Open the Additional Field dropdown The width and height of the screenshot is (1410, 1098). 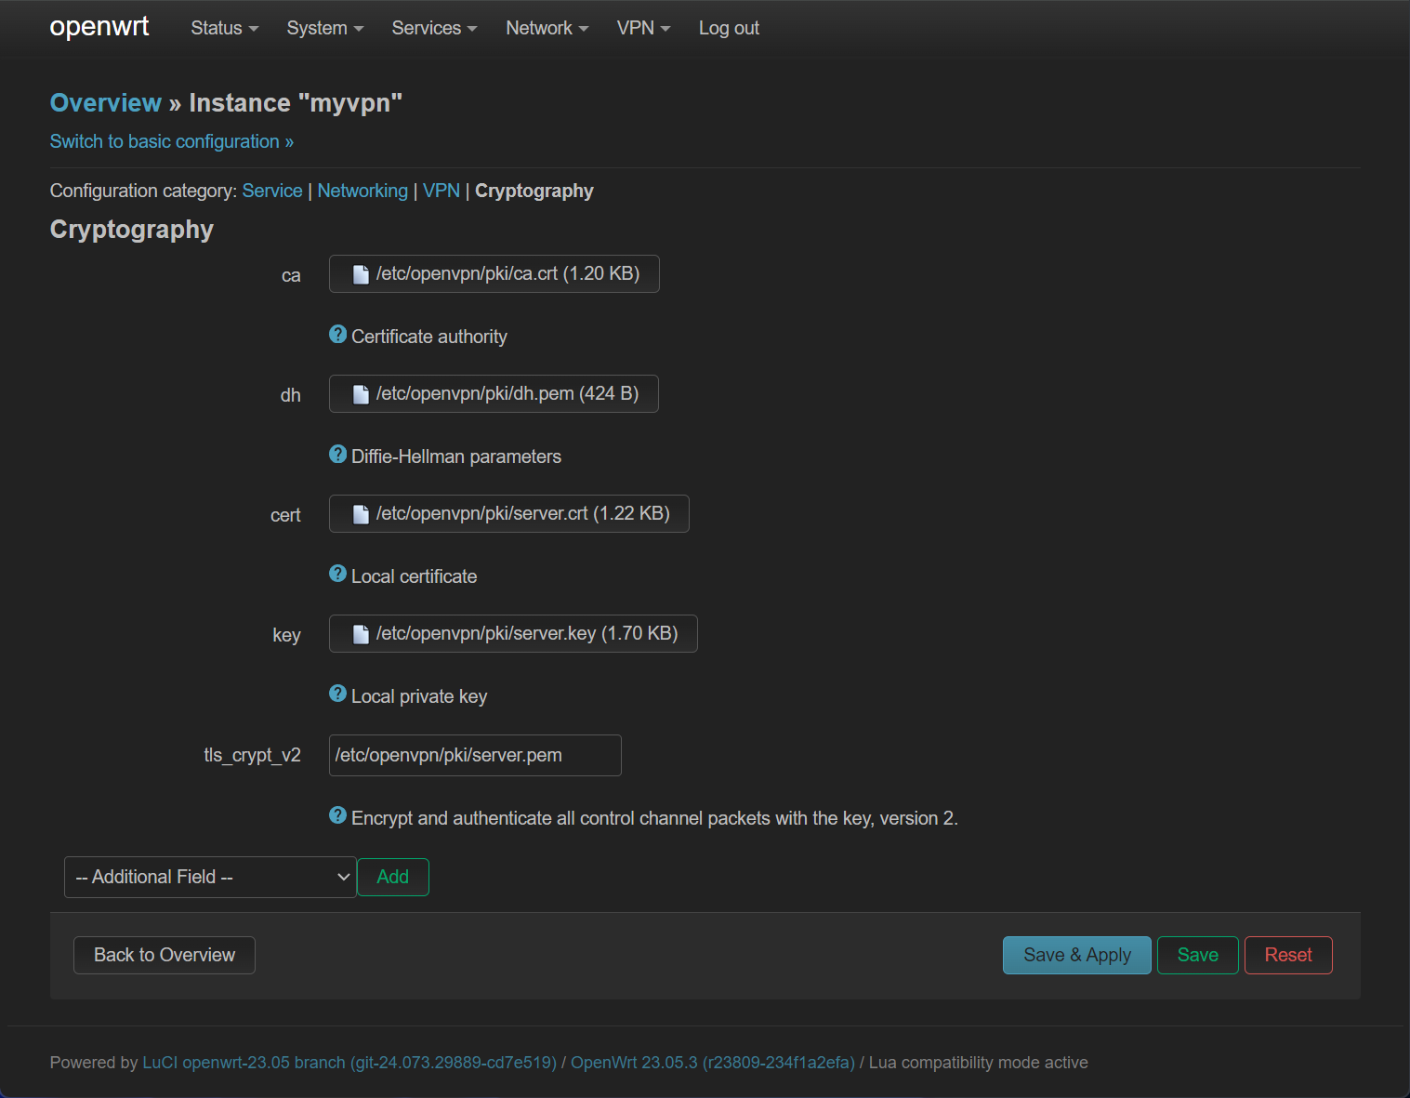(209, 877)
